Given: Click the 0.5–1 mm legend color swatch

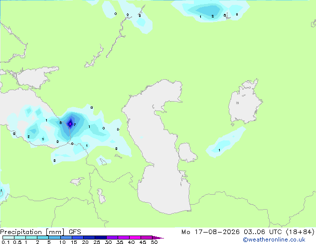Looking at the screenshot, I should [20, 238].
